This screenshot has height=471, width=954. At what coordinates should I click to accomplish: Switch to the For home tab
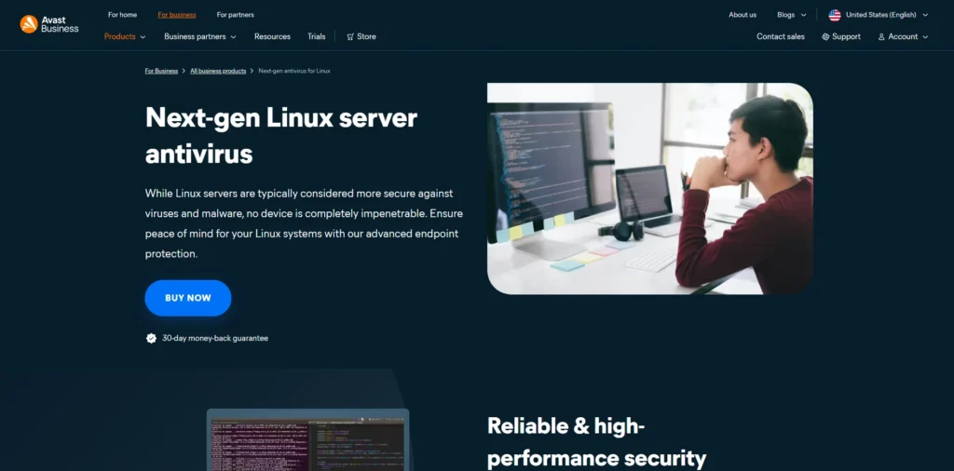[x=122, y=15]
